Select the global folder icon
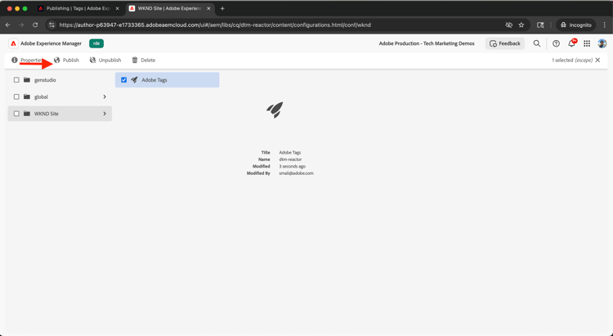613x336 pixels. (x=27, y=96)
